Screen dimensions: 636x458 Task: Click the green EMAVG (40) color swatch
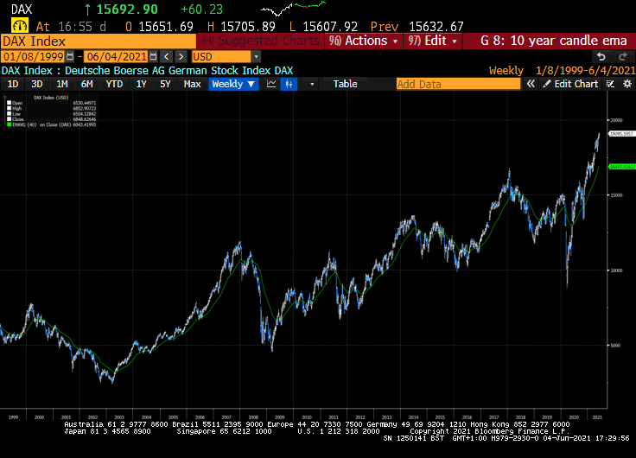9,124
